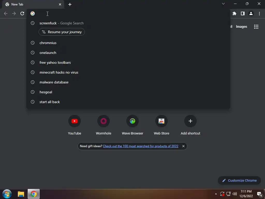
Task: Go forward with the right arrow icon
Action: 14,13
